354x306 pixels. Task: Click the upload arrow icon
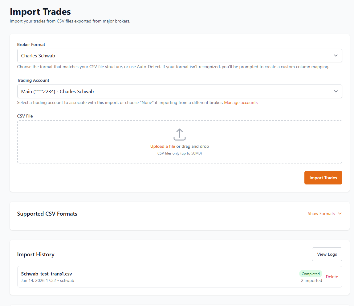pyautogui.click(x=180, y=134)
